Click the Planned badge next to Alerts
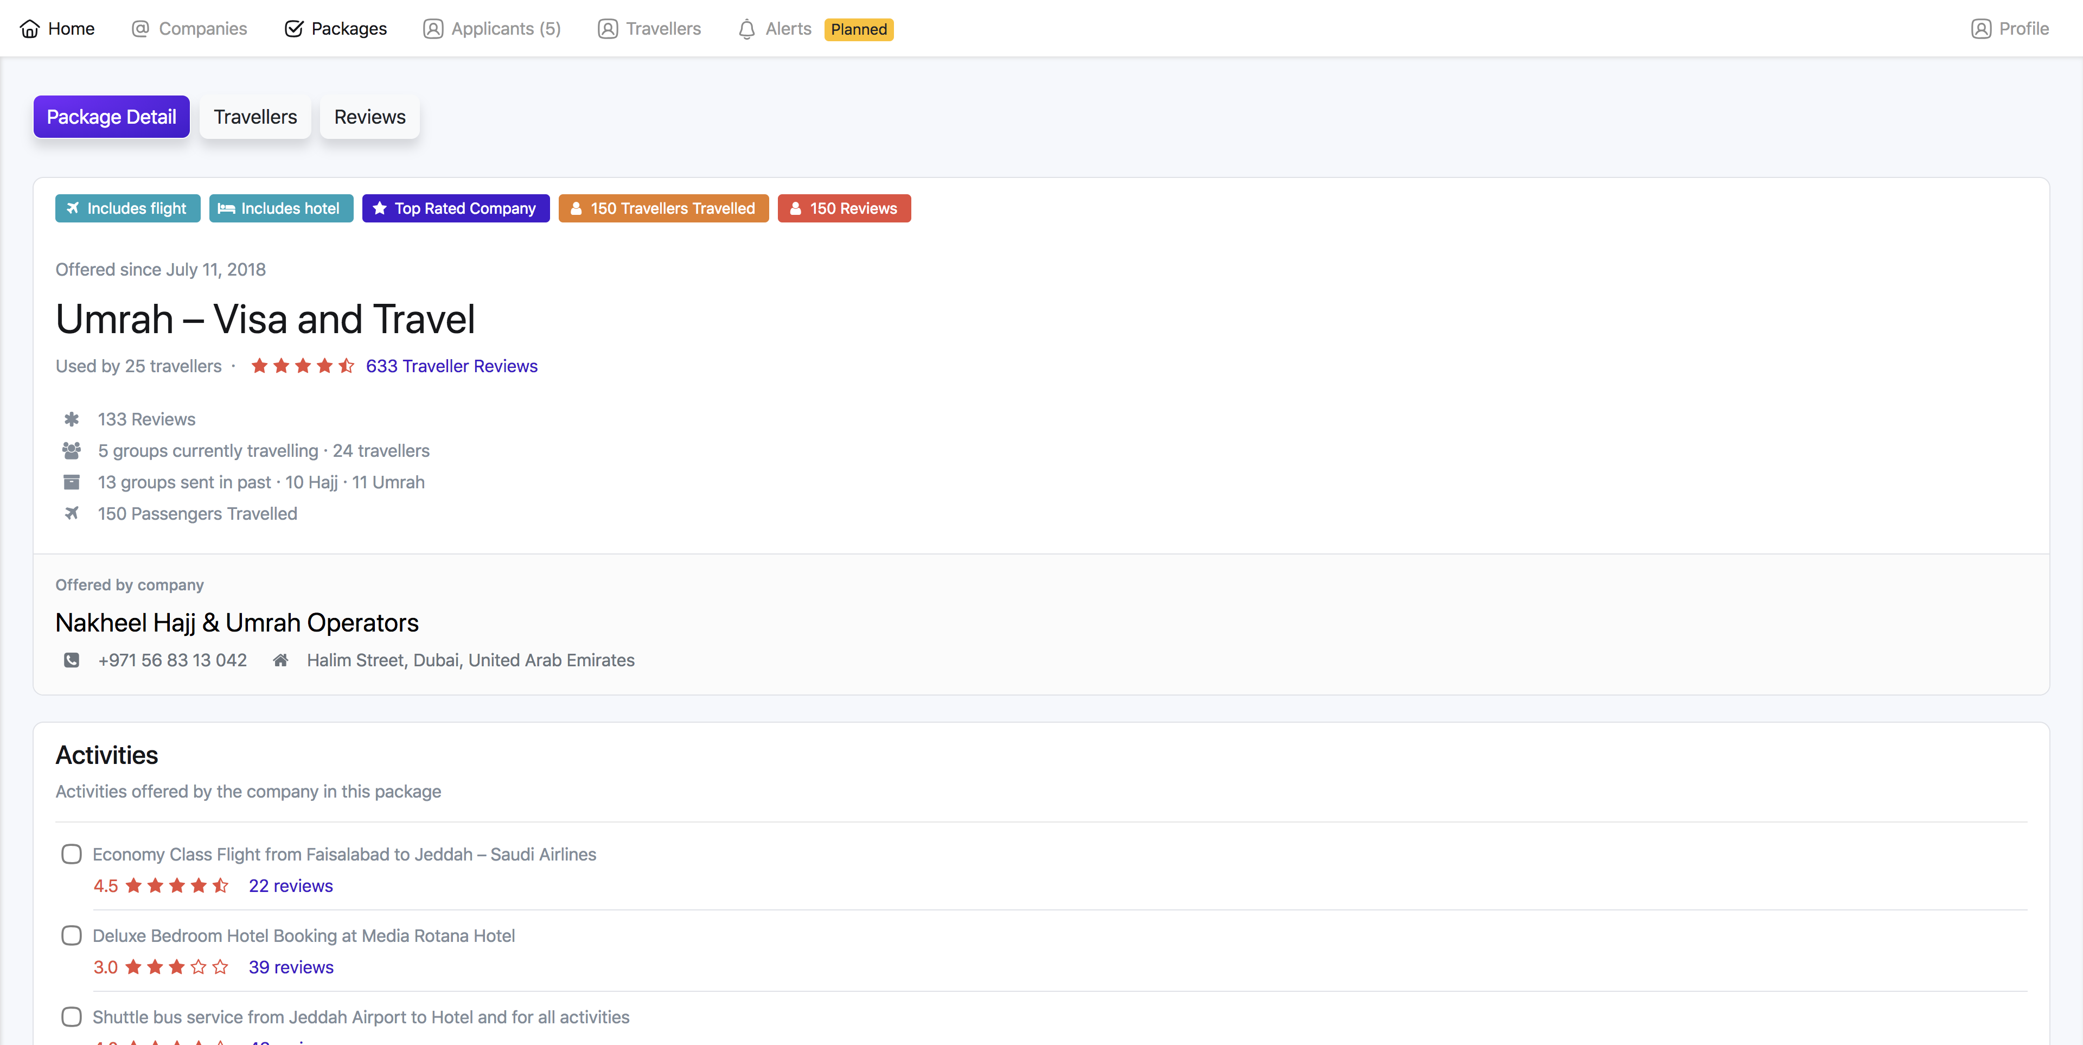This screenshot has width=2083, height=1045. 858,29
